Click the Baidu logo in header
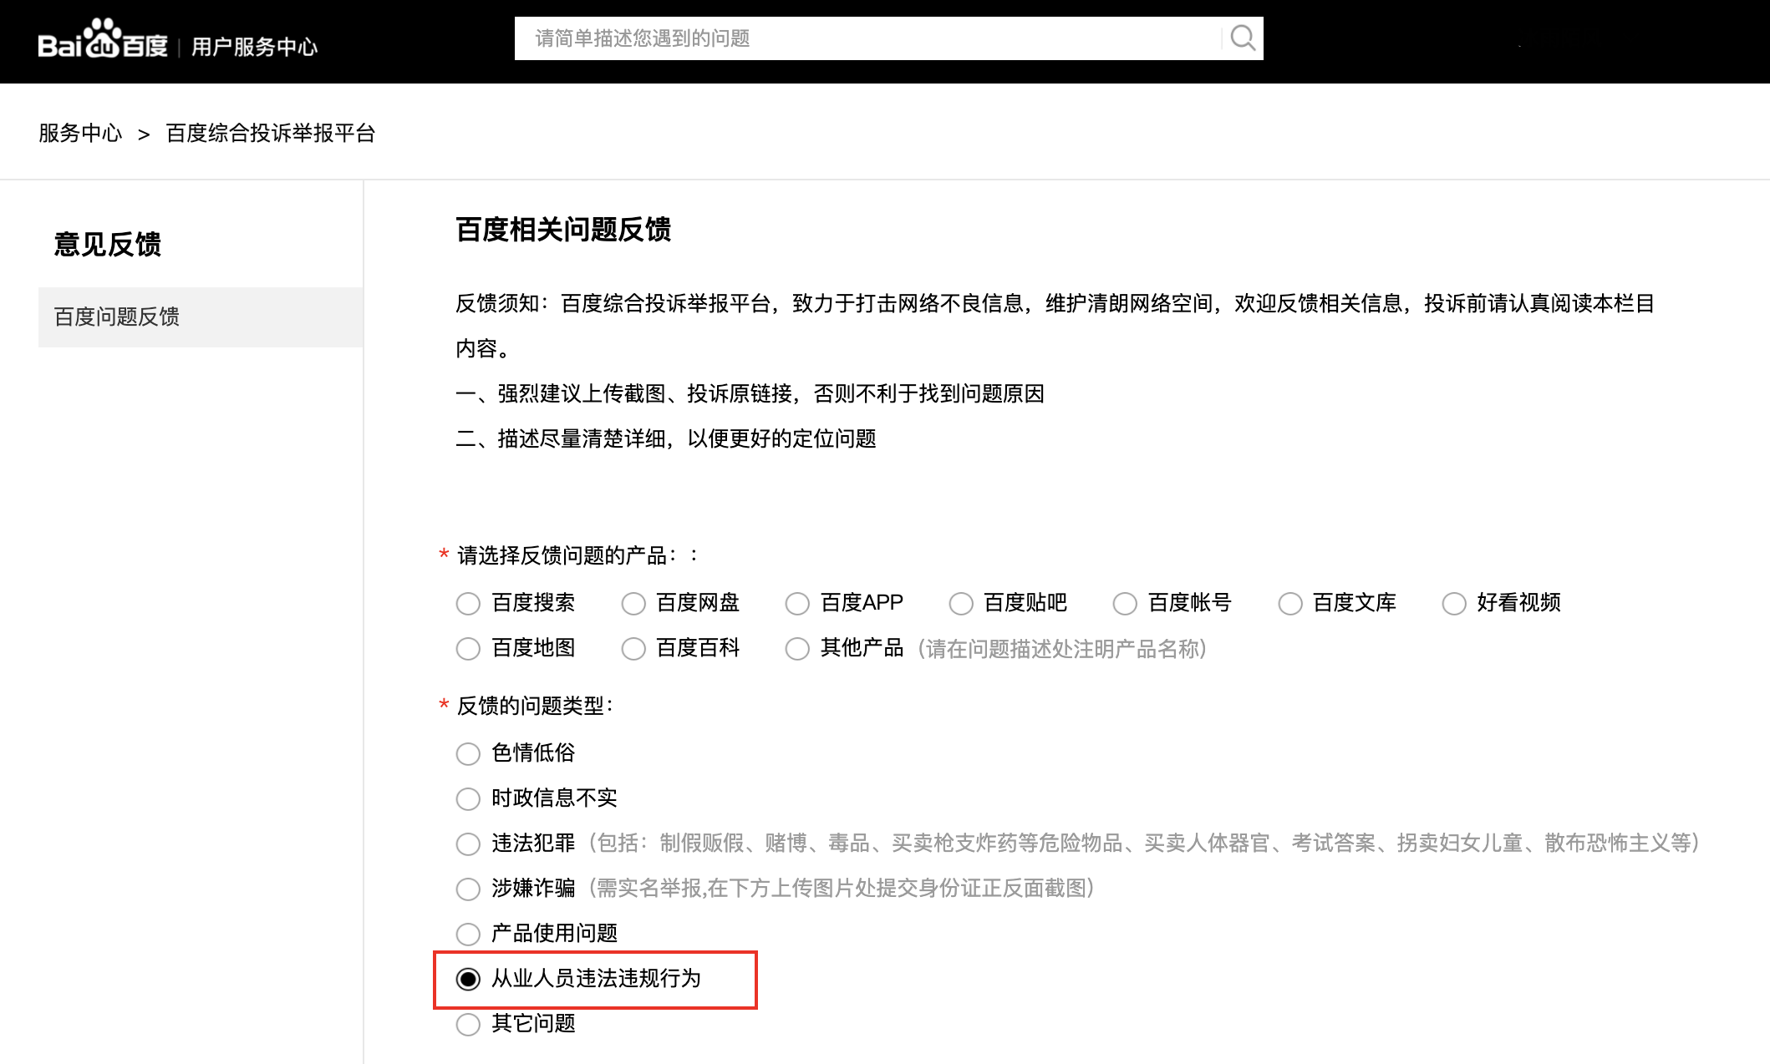The width and height of the screenshot is (1770, 1064). 103,39
